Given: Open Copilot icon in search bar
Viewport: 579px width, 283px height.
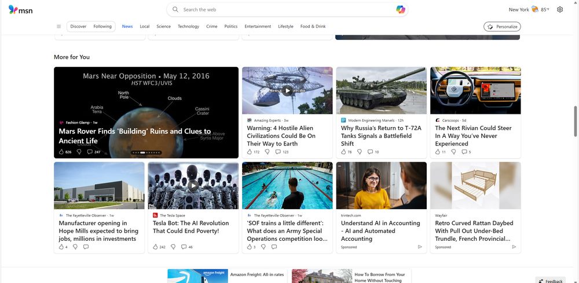Looking at the screenshot, I should (x=400, y=10).
